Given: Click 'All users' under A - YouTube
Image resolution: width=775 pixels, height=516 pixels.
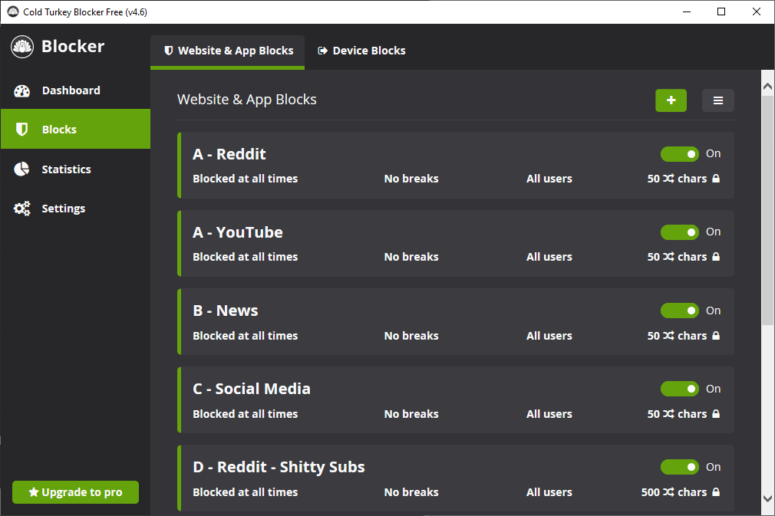Looking at the screenshot, I should (x=549, y=256).
